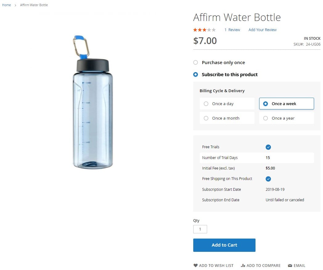
Task: Click the water bottle product image
Action: [93, 102]
